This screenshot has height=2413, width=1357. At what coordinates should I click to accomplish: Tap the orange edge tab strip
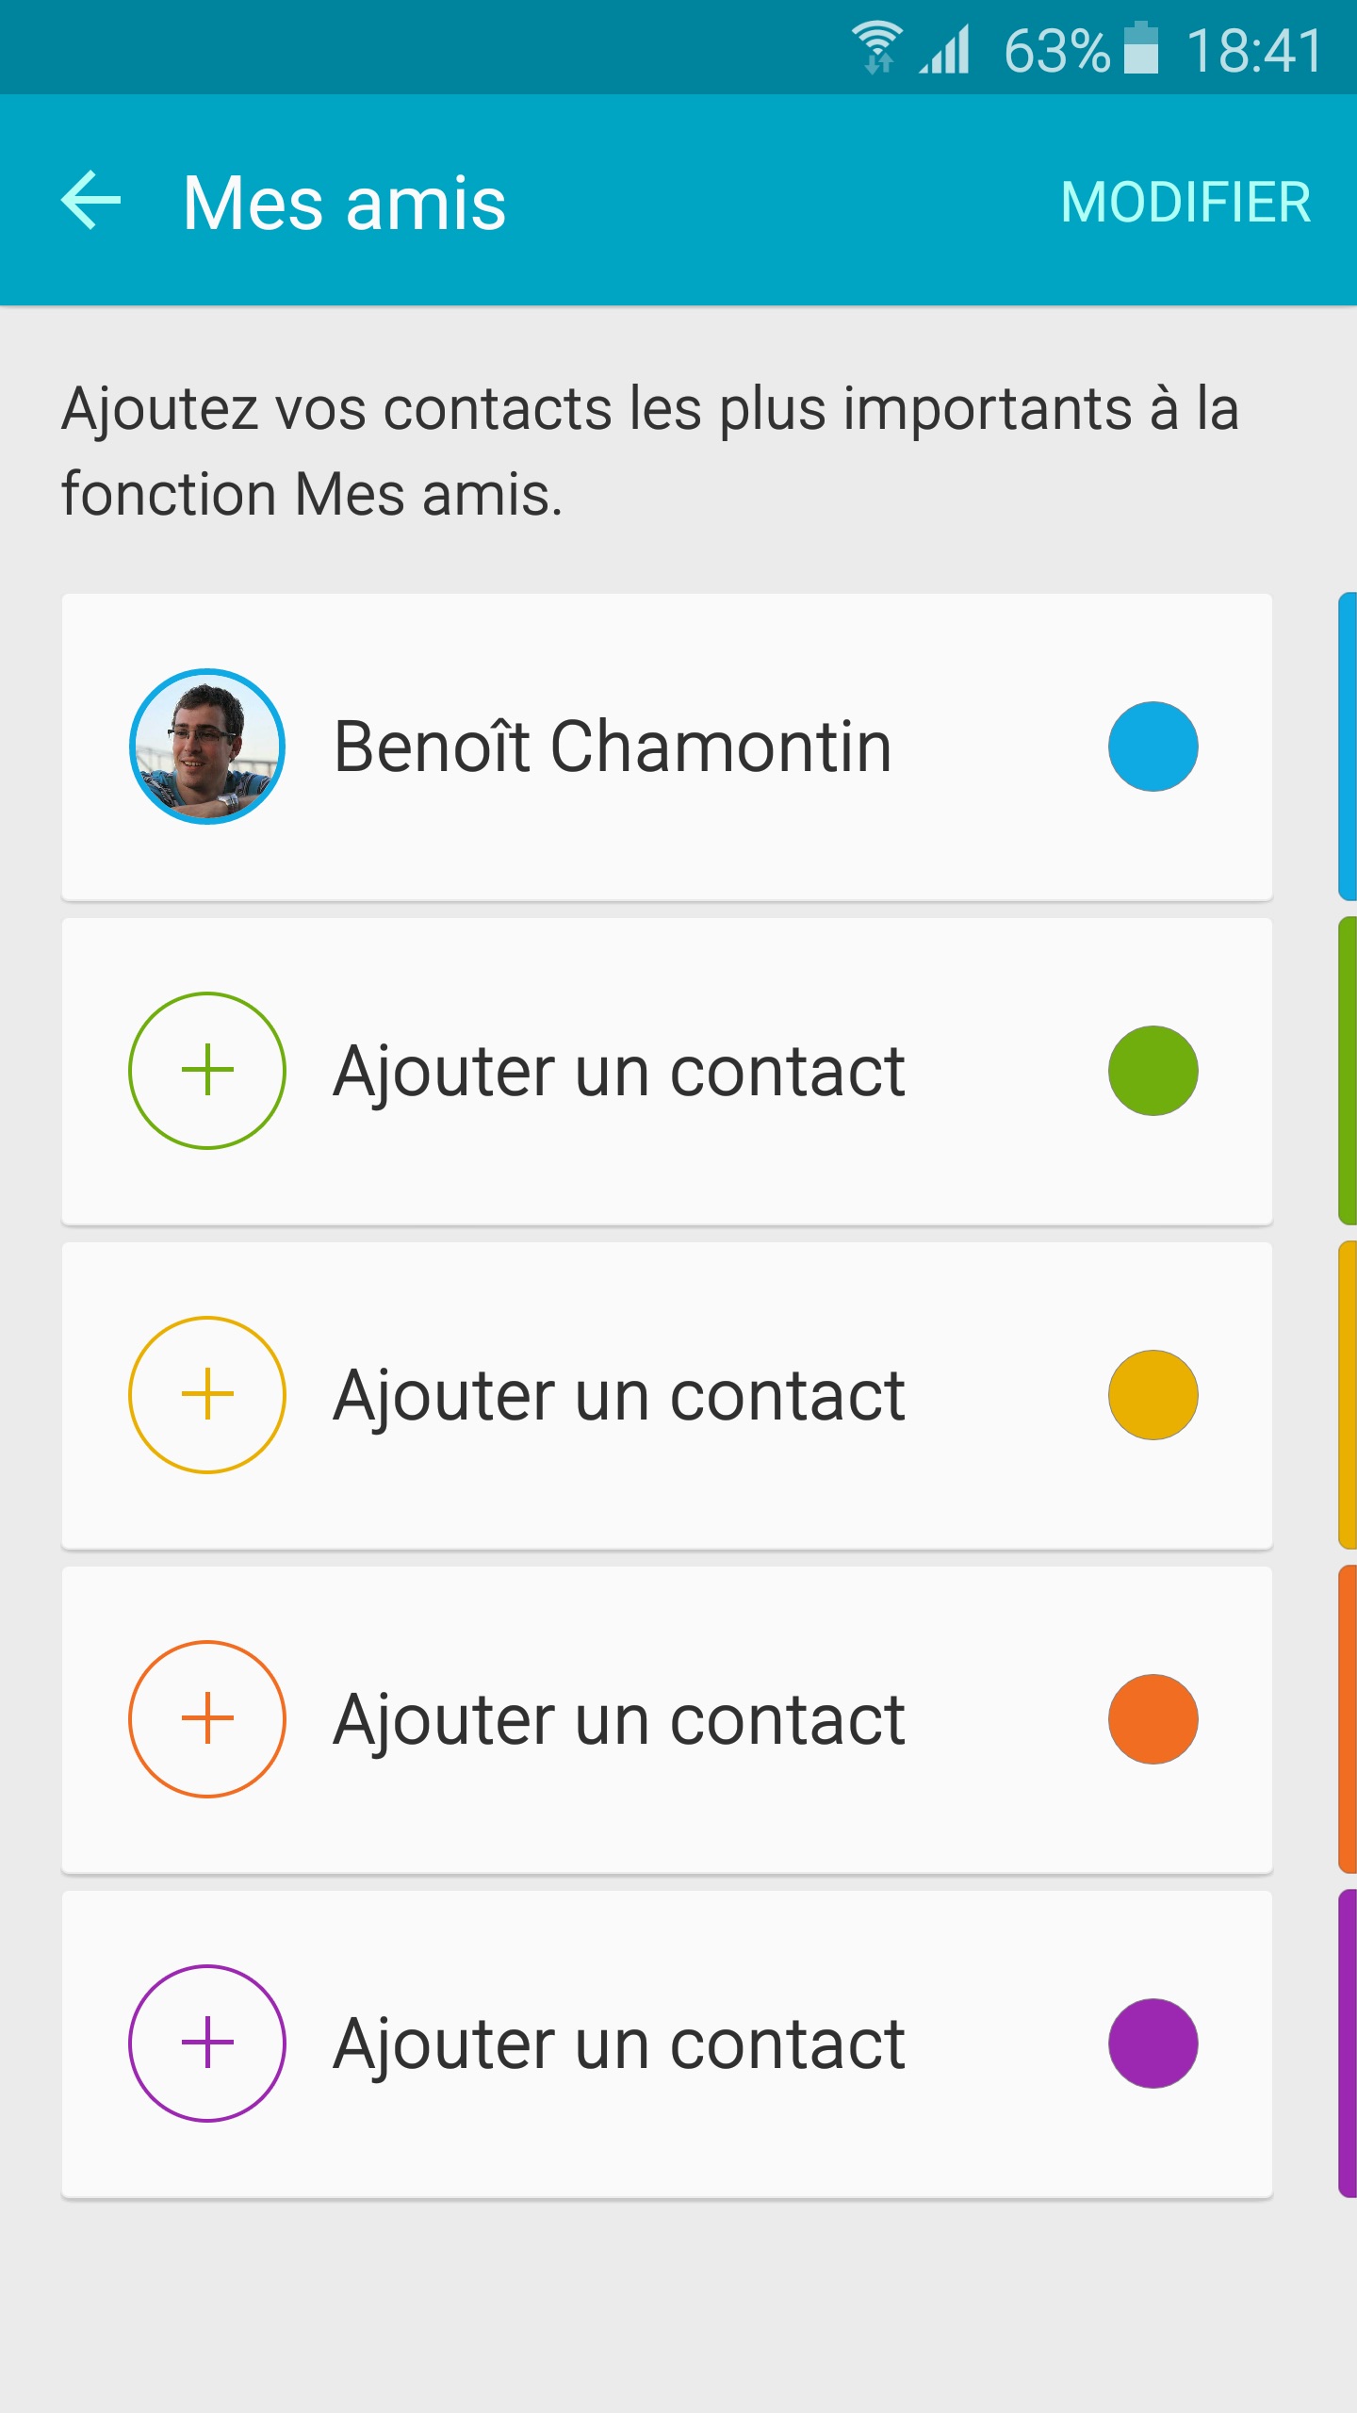tap(1348, 1719)
